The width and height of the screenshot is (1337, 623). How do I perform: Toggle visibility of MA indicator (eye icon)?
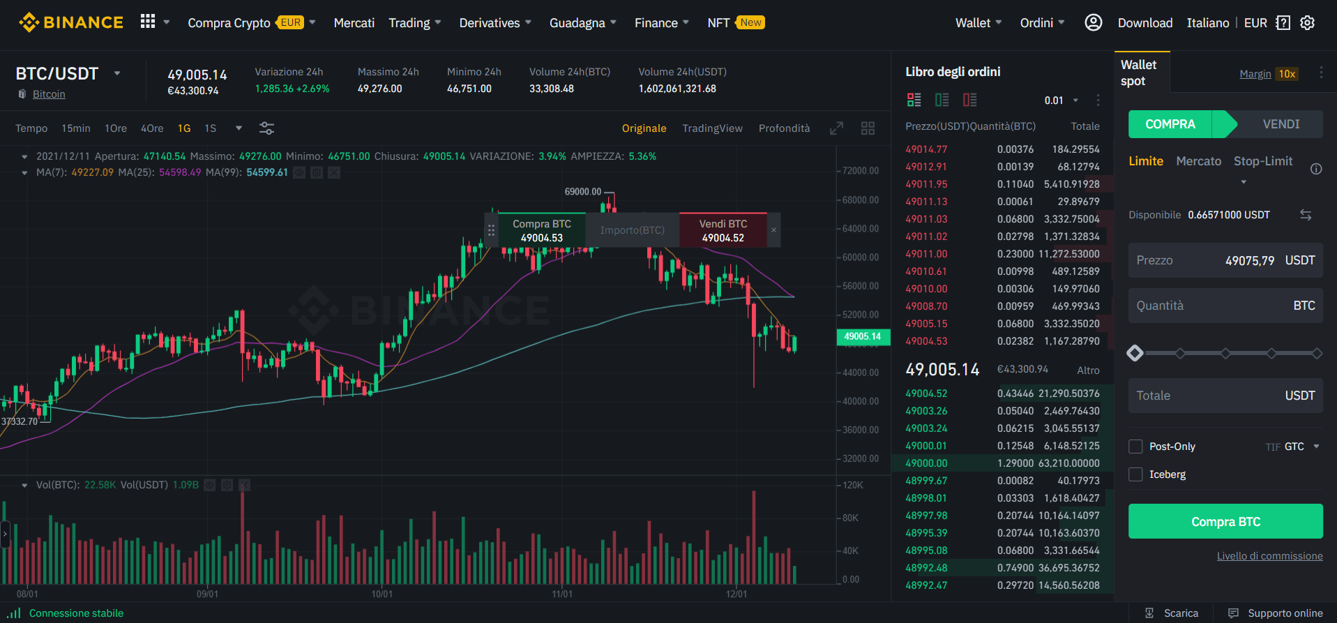point(299,172)
